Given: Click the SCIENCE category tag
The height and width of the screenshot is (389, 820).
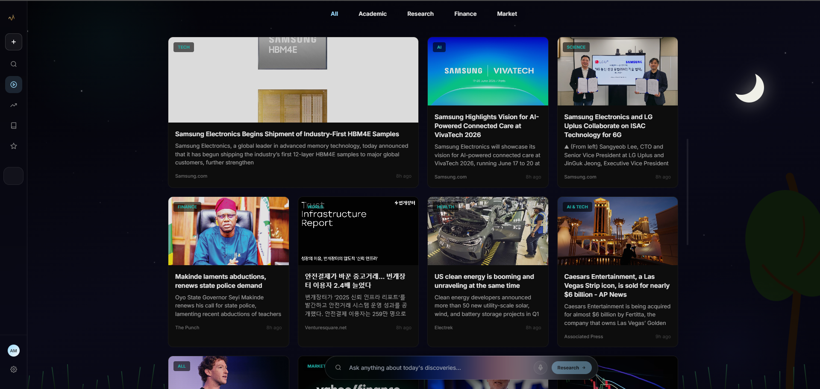Looking at the screenshot, I should pyautogui.click(x=576, y=47).
